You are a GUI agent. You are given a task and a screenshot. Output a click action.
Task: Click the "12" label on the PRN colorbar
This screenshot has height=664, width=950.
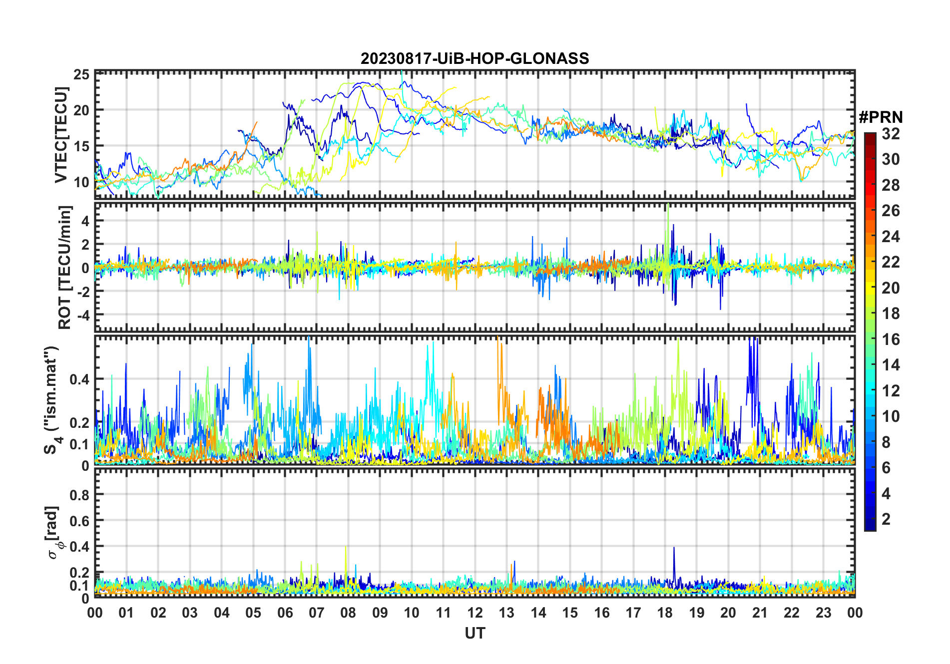(891, 391)
